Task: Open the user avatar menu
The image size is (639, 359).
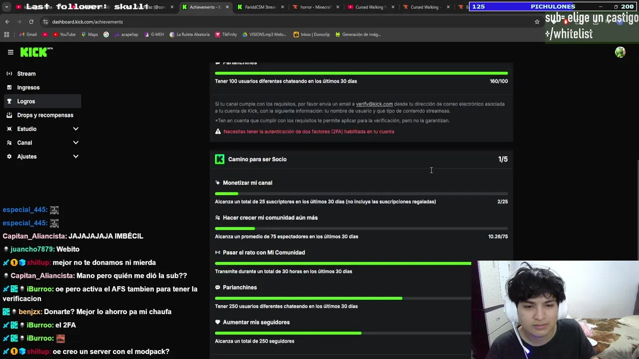Action: pos(620,52)
